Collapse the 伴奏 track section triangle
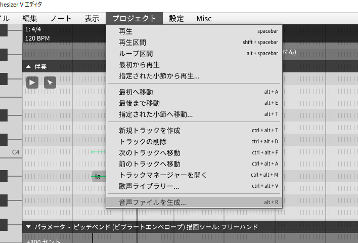 point(28,66)
